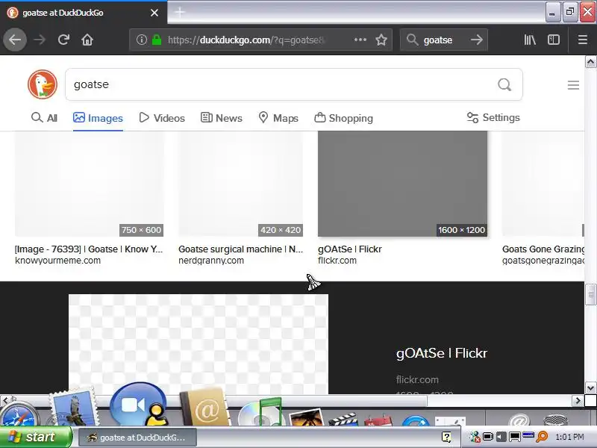Click the horizontal scrollbar left arrow
Screen dimensions: 597x448
point(5,400)
